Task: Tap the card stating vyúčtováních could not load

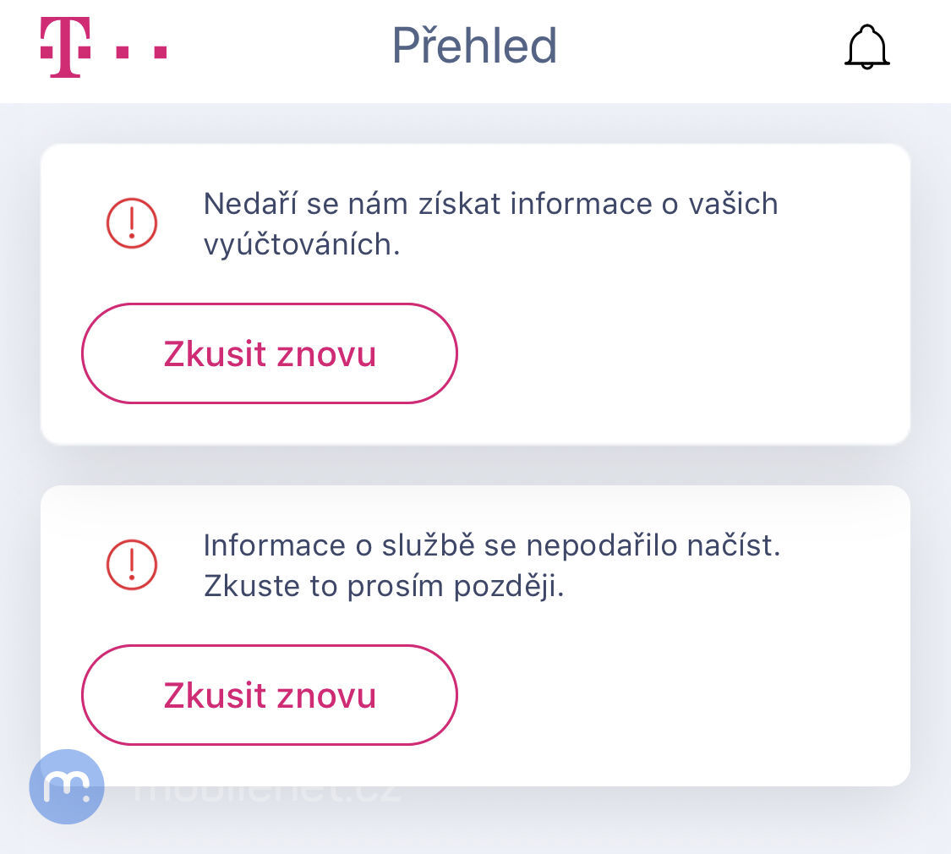Action: pos(475,293)
